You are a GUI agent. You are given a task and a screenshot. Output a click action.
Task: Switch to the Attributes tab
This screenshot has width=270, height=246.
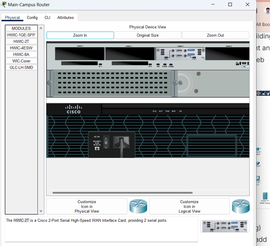point(66,17)
